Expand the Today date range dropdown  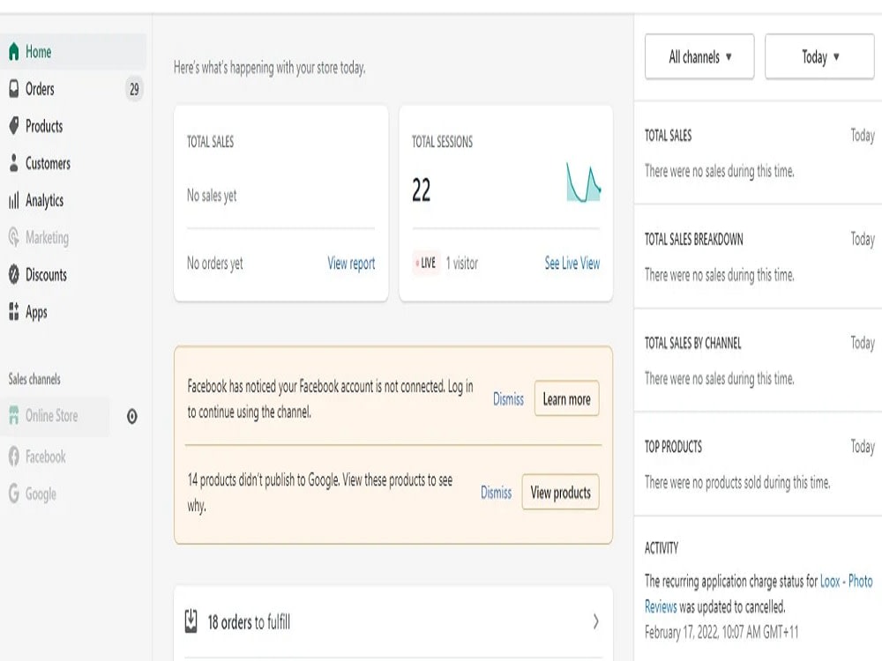coord(819,56)
